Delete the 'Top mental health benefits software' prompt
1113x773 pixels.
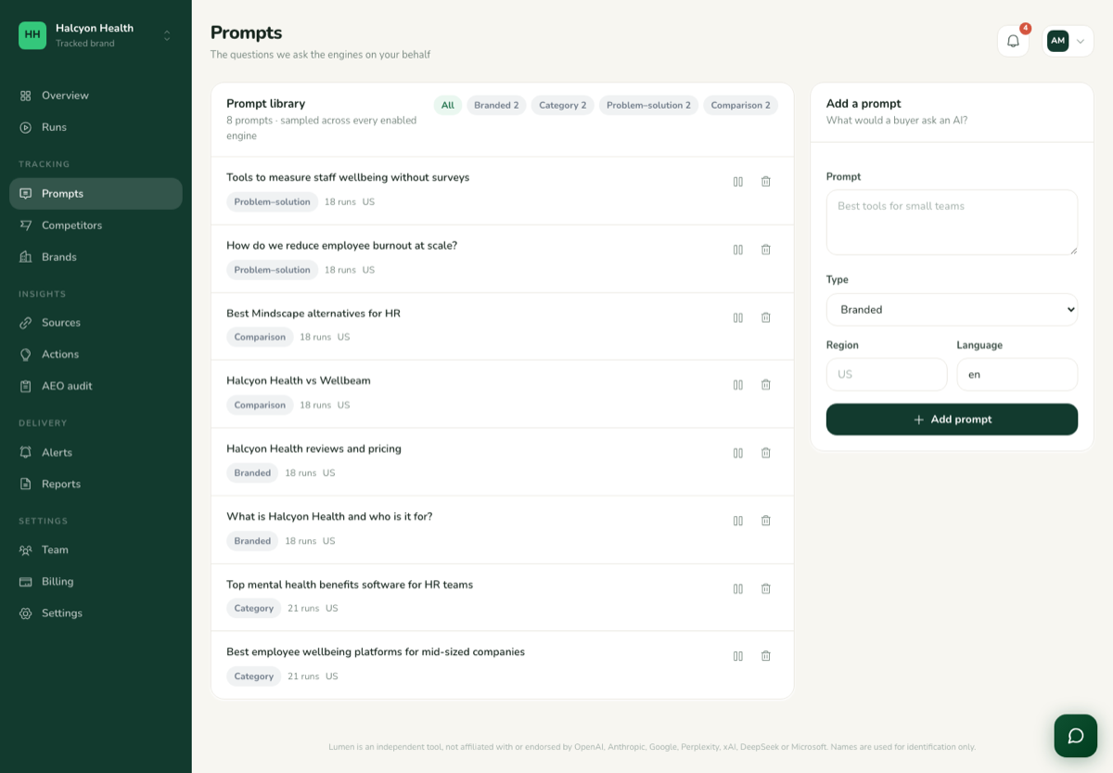point(766,588)
